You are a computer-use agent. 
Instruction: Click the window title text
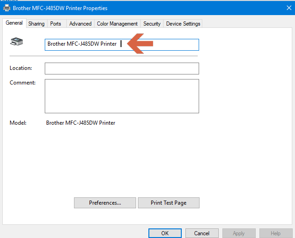coord(60,8)
